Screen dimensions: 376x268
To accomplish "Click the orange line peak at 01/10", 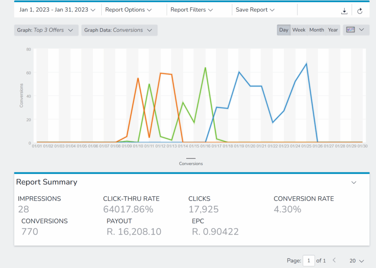I will tap(138, 78).
